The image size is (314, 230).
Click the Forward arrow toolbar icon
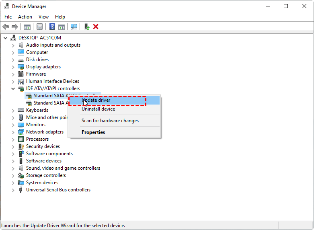[x=15, y=27]
